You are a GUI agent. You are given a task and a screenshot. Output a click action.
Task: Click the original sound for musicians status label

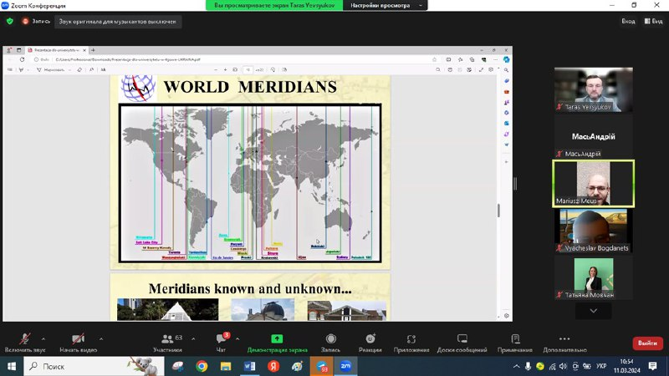pos(117,22)
